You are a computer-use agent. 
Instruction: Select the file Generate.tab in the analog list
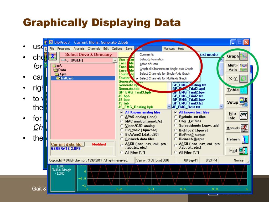[x=129, y=89]
